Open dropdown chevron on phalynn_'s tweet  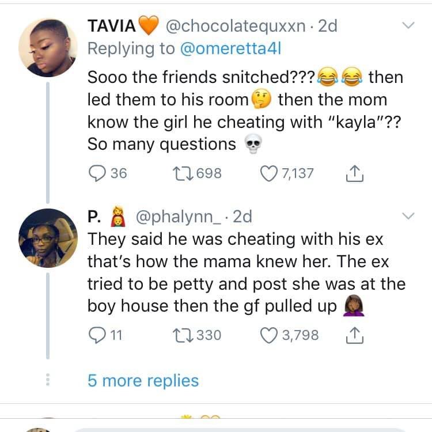pyautogui.click(x=408, y=216)
